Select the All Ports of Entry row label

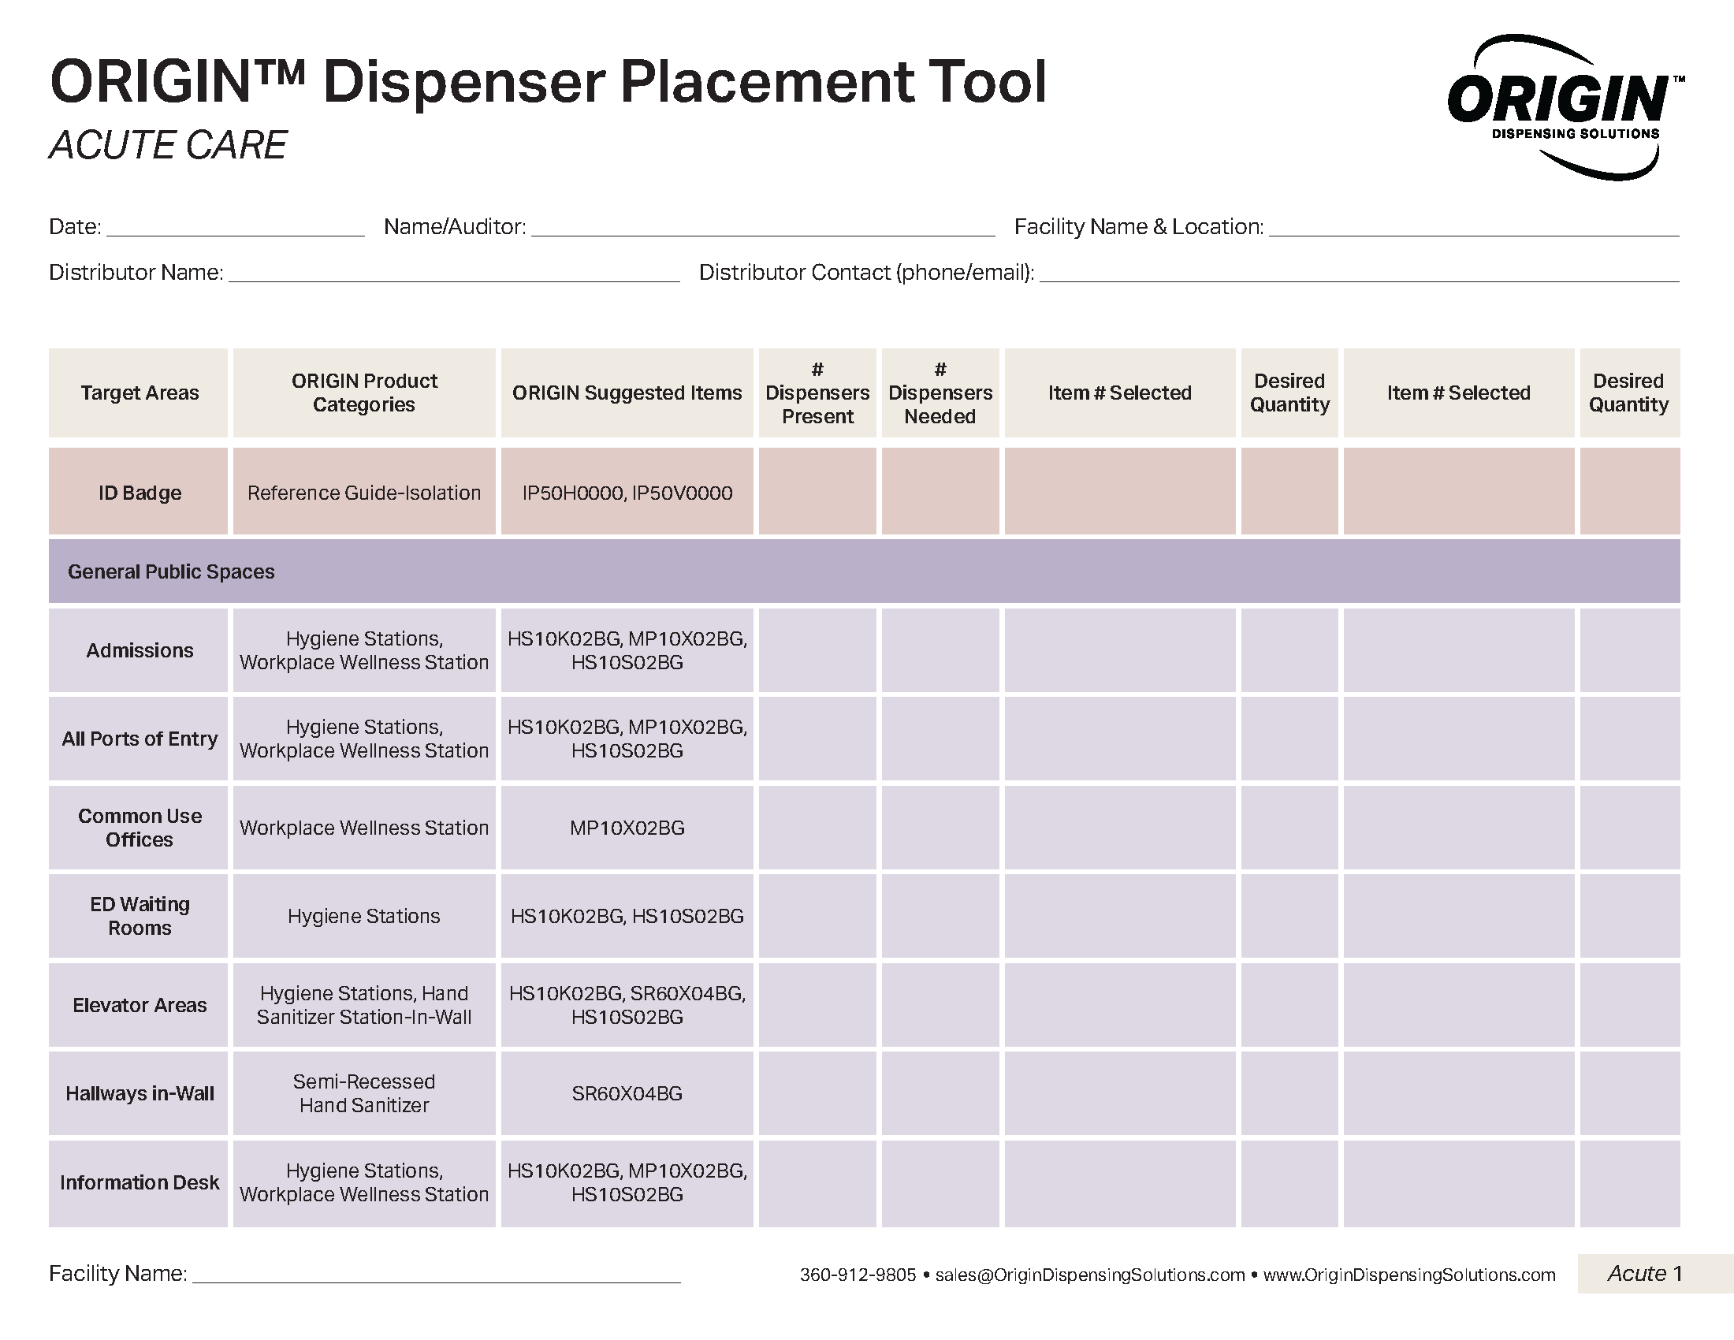(139, 739)
